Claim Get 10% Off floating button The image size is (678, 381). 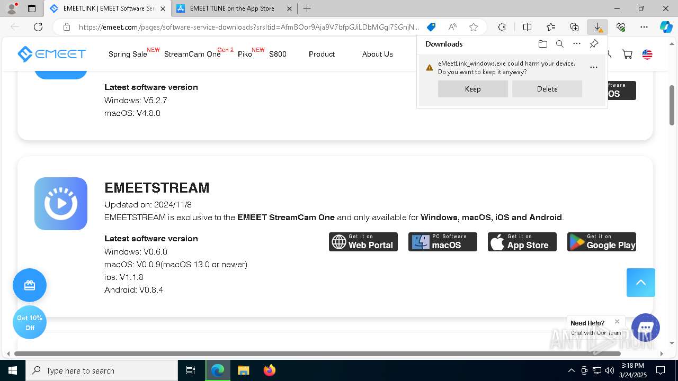click(x=30, y=322)
